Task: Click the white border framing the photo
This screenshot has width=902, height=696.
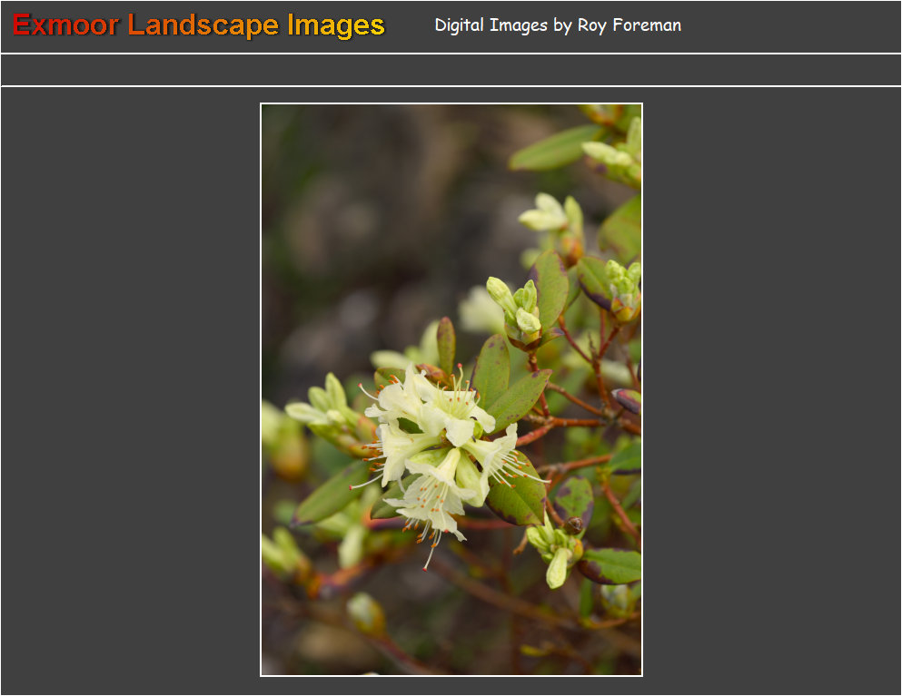Action: point(261,389)
